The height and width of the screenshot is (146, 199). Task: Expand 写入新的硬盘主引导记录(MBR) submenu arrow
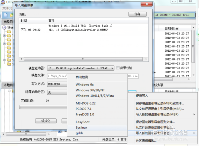[x=194, y=114]
